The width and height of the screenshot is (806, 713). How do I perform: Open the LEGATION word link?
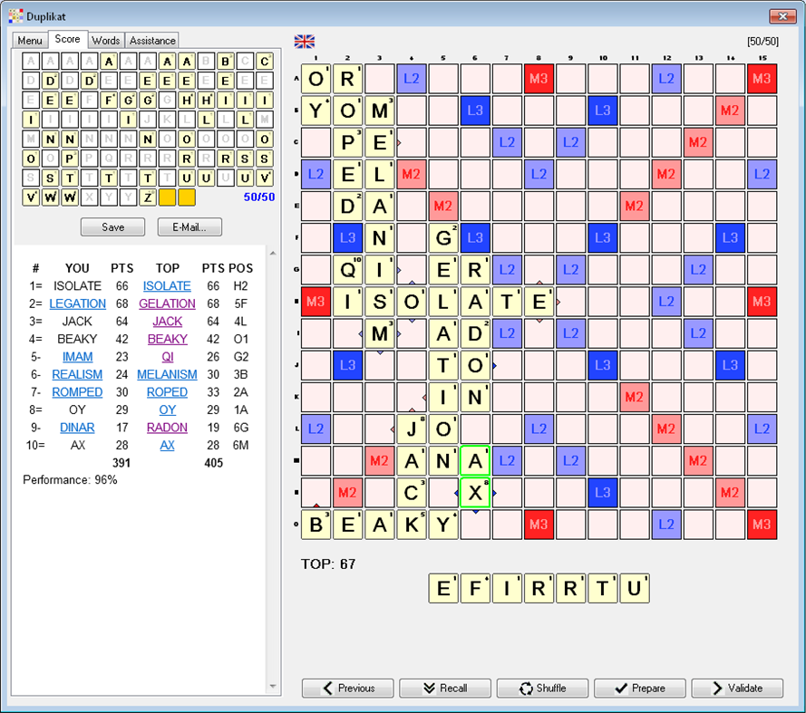click(x=78, y=304)
